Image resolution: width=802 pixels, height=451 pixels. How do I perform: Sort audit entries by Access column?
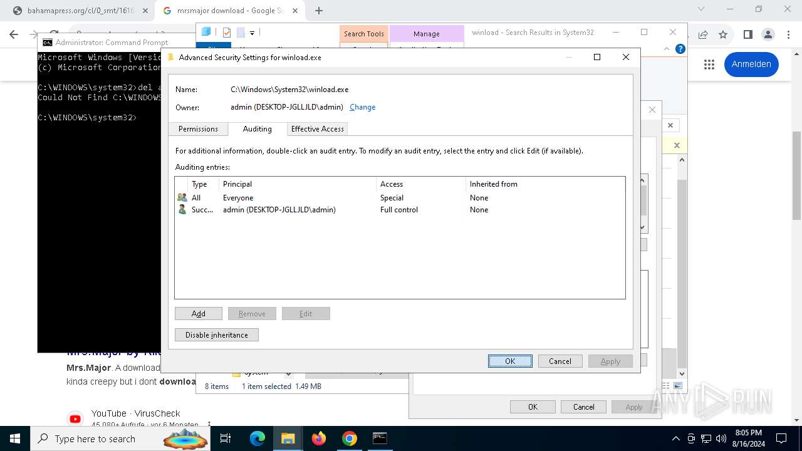click(x=421, y=184)
